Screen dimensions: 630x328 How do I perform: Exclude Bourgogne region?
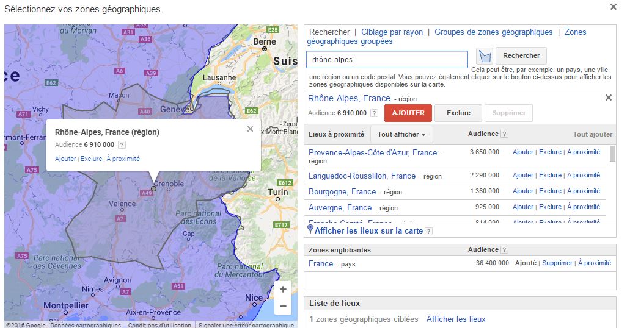pyautogui.click(x=550, y=191)
